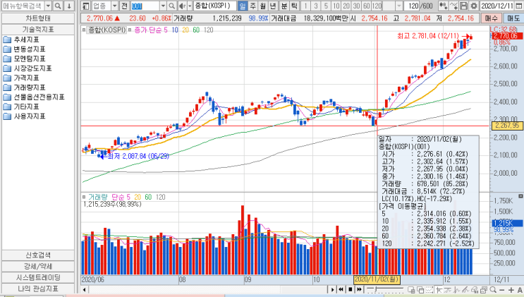
Task: Click the play button in replay controls
Action: (332, 289)
